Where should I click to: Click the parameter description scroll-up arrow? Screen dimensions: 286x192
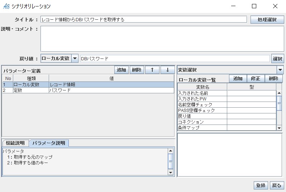pos(171,151)
